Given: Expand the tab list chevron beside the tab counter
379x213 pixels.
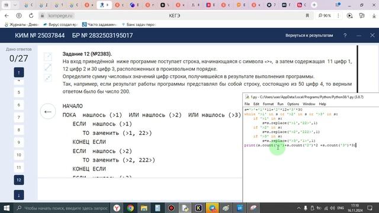Looking at the screenshot, I should tap(15, 5).
